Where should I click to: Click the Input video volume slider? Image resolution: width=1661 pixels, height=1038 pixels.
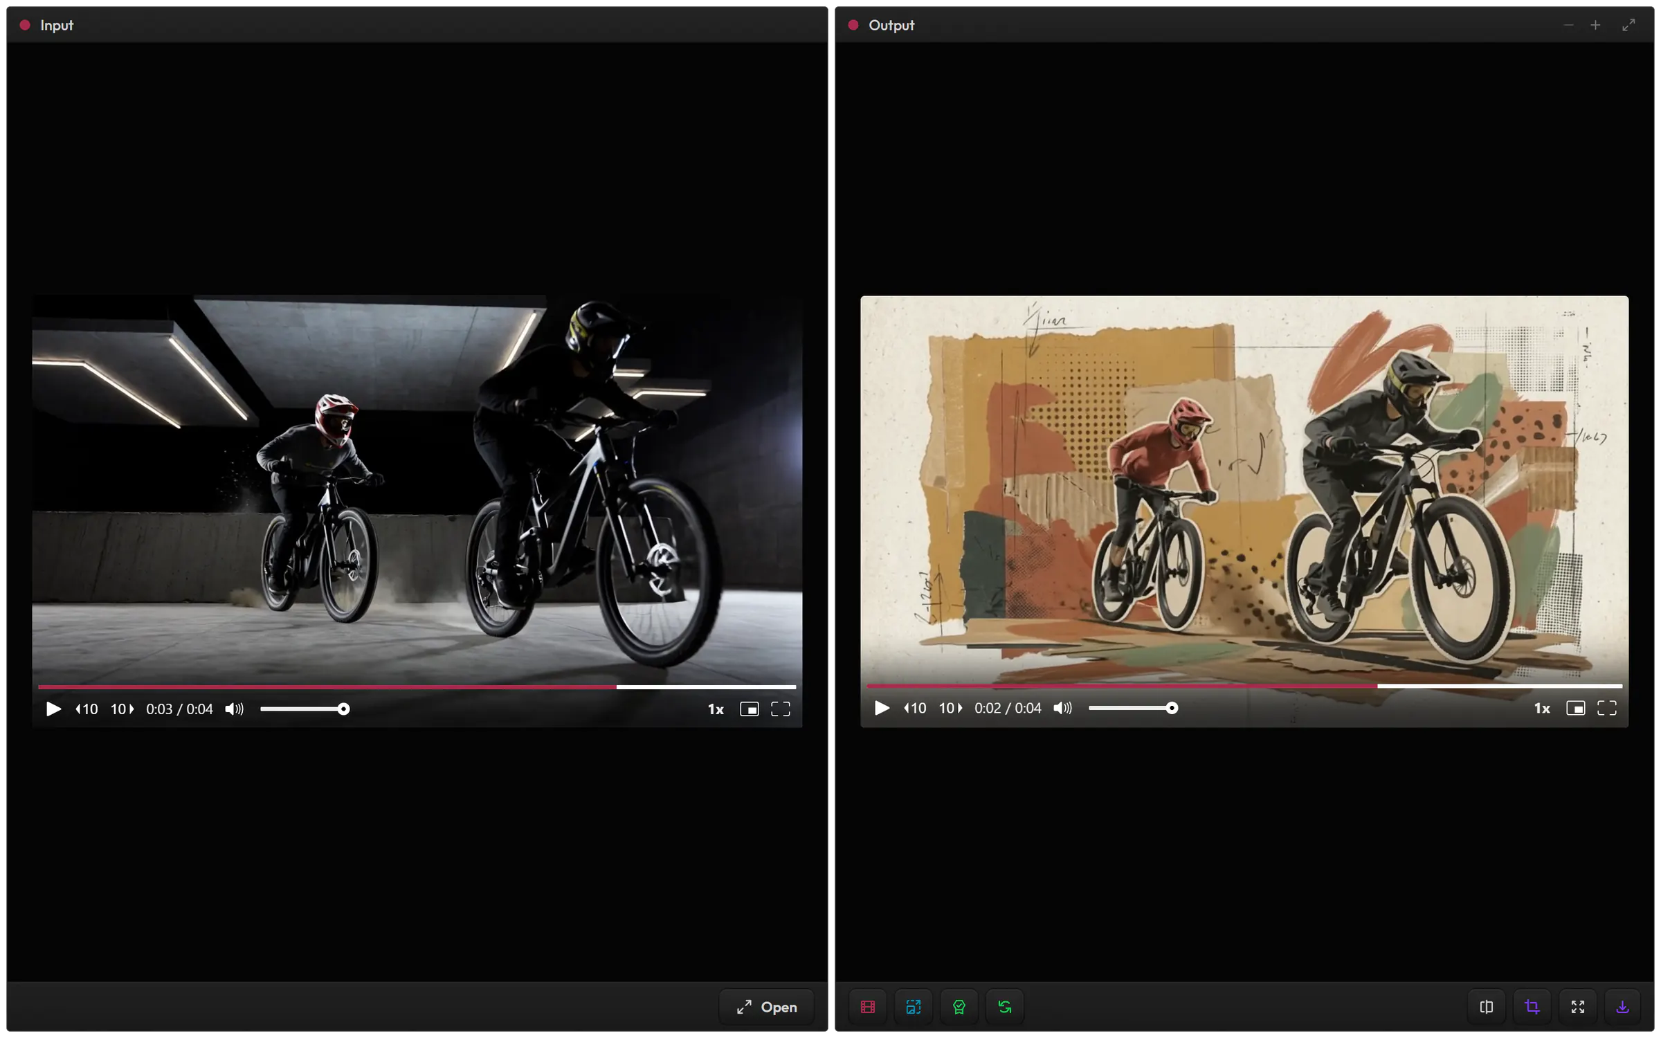(305, 709)
